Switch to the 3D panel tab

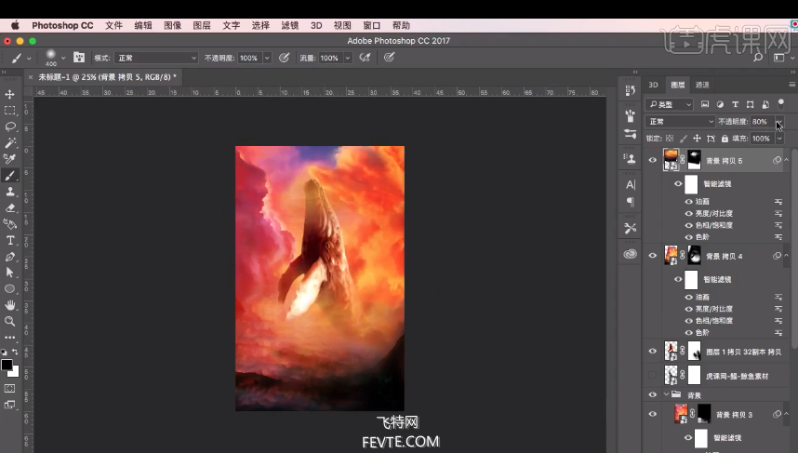(x=654, y=85)
